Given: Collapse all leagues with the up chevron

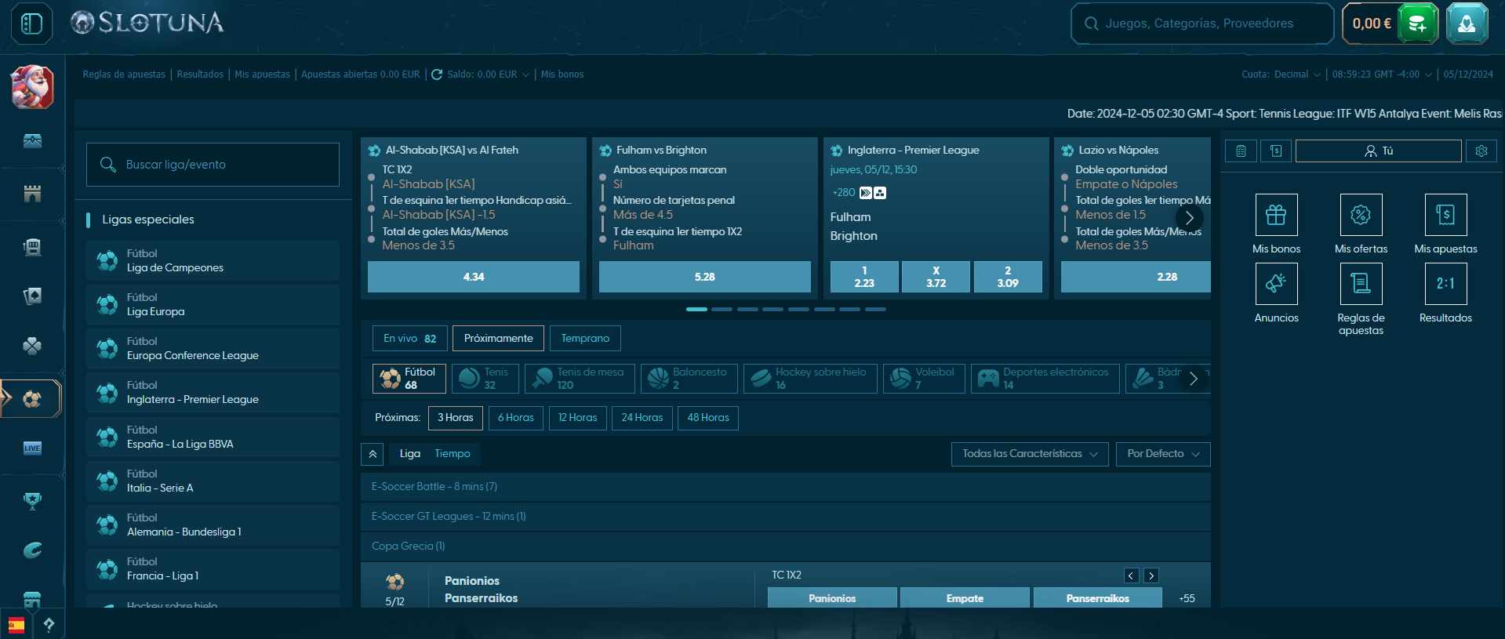Looking at the screenshot, I should tap(373, 454).
